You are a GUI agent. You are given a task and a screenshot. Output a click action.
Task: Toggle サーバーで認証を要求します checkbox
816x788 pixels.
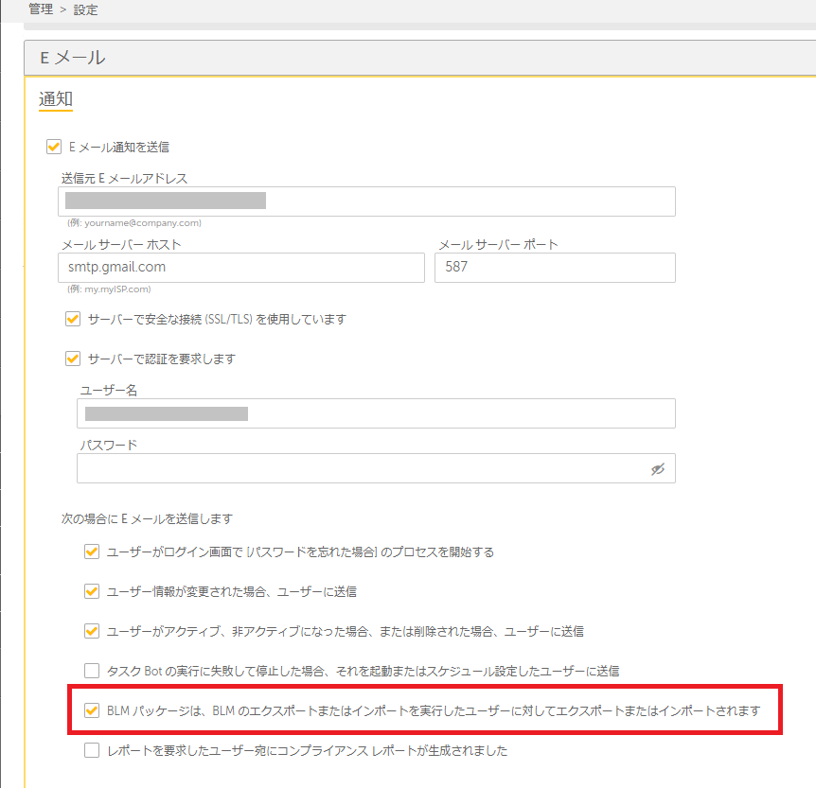pos(73,359)
